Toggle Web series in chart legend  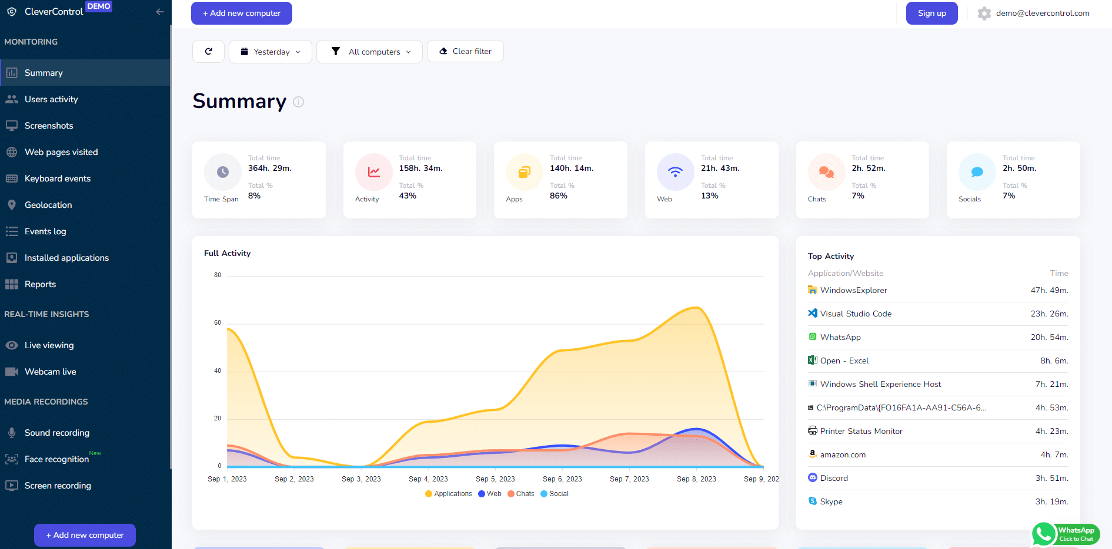[x=490, y=494]
